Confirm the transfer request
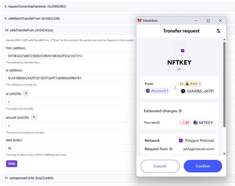The width and height of the screenshot is (235, 186). 203,166
